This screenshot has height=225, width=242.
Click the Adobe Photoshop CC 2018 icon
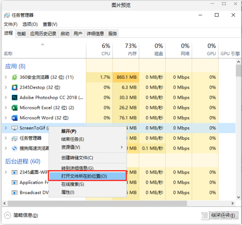[15, 98]
